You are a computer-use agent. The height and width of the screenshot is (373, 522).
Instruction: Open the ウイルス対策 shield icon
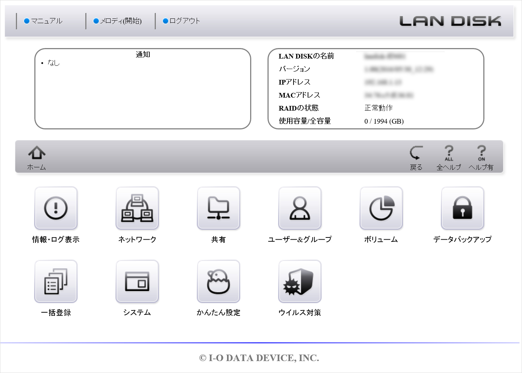pos(300,282)
